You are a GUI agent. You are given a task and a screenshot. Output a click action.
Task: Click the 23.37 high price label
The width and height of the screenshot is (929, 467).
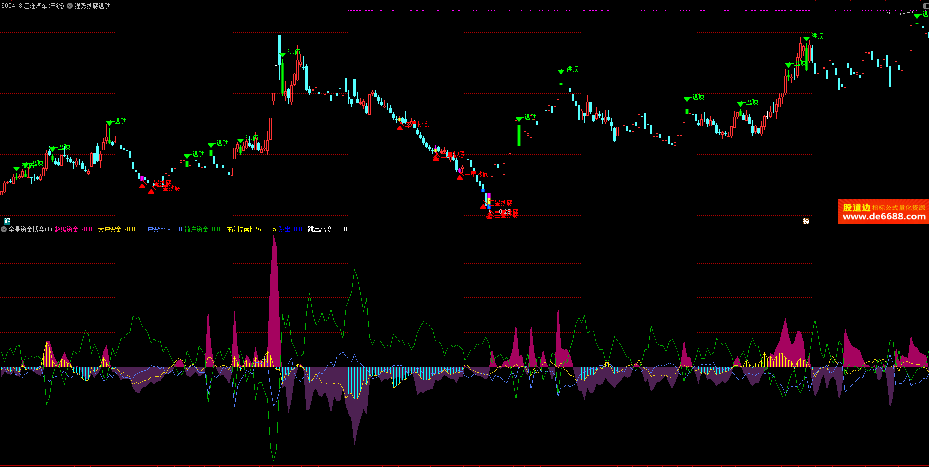click(x=894, y=14)
